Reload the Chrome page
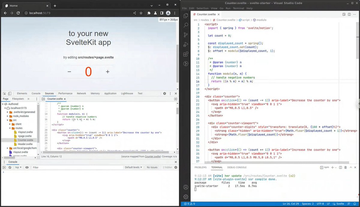The height and width of the screenshot is (207, 360). pos(18,13)
